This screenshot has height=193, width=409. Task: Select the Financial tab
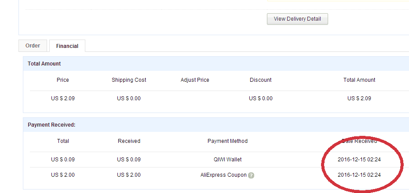click(x=67, y=46)
